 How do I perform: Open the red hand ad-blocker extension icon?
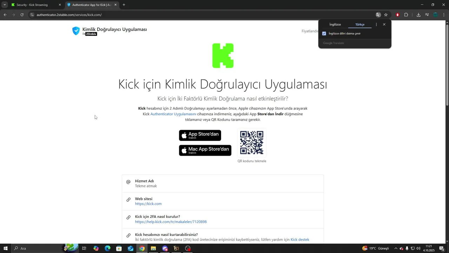pyautogui.click(x=397, y=15)
